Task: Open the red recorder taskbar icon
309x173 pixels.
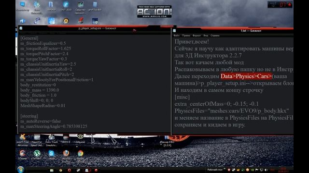Action: (96, 170)
